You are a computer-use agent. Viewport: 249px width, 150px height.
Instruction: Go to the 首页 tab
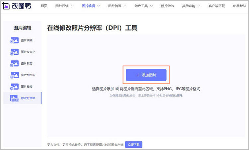44,6
